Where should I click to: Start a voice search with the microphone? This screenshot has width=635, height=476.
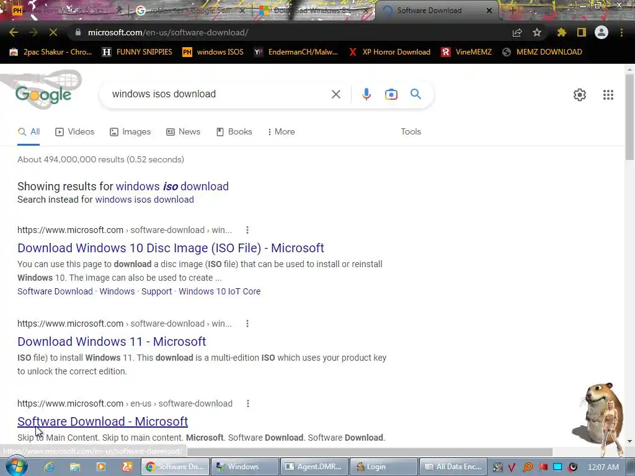pos(366,94)
